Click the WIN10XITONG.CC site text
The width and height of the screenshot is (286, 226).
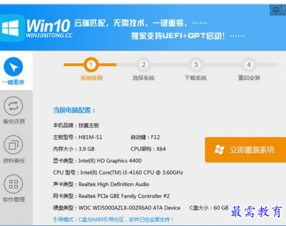[x=49, y=35]
